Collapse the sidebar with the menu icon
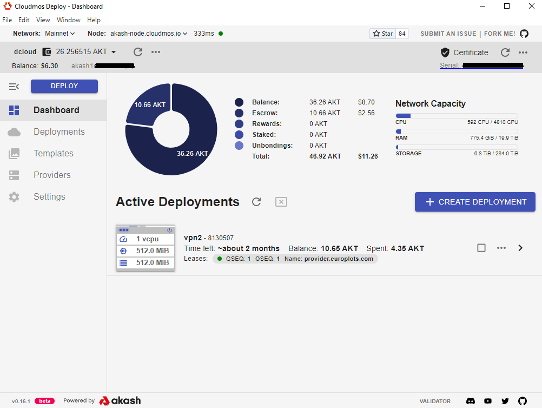Screen dimensions: 542x408 pyautogui.click(x=14, y=87)
